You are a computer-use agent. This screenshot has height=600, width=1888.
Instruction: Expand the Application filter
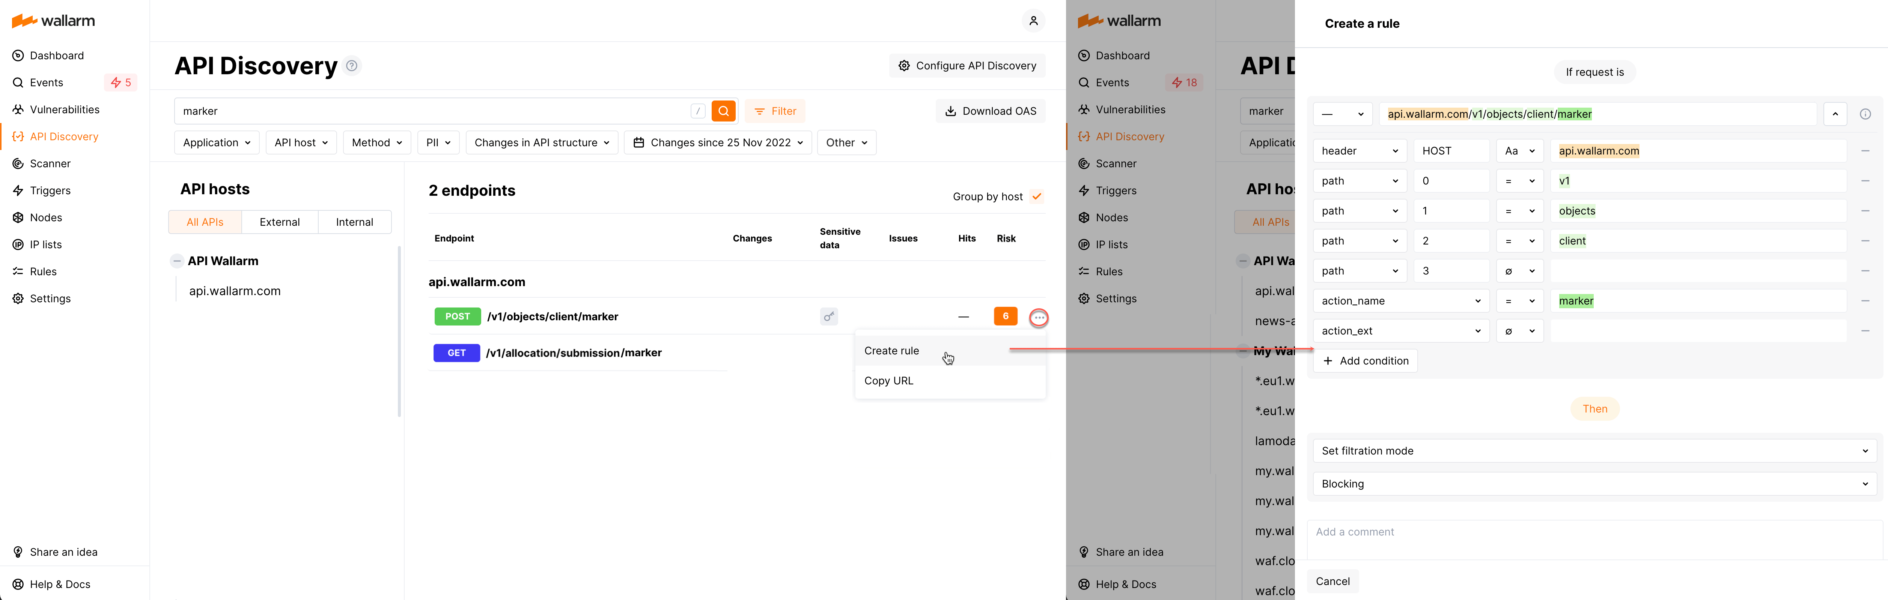point(216,142)
